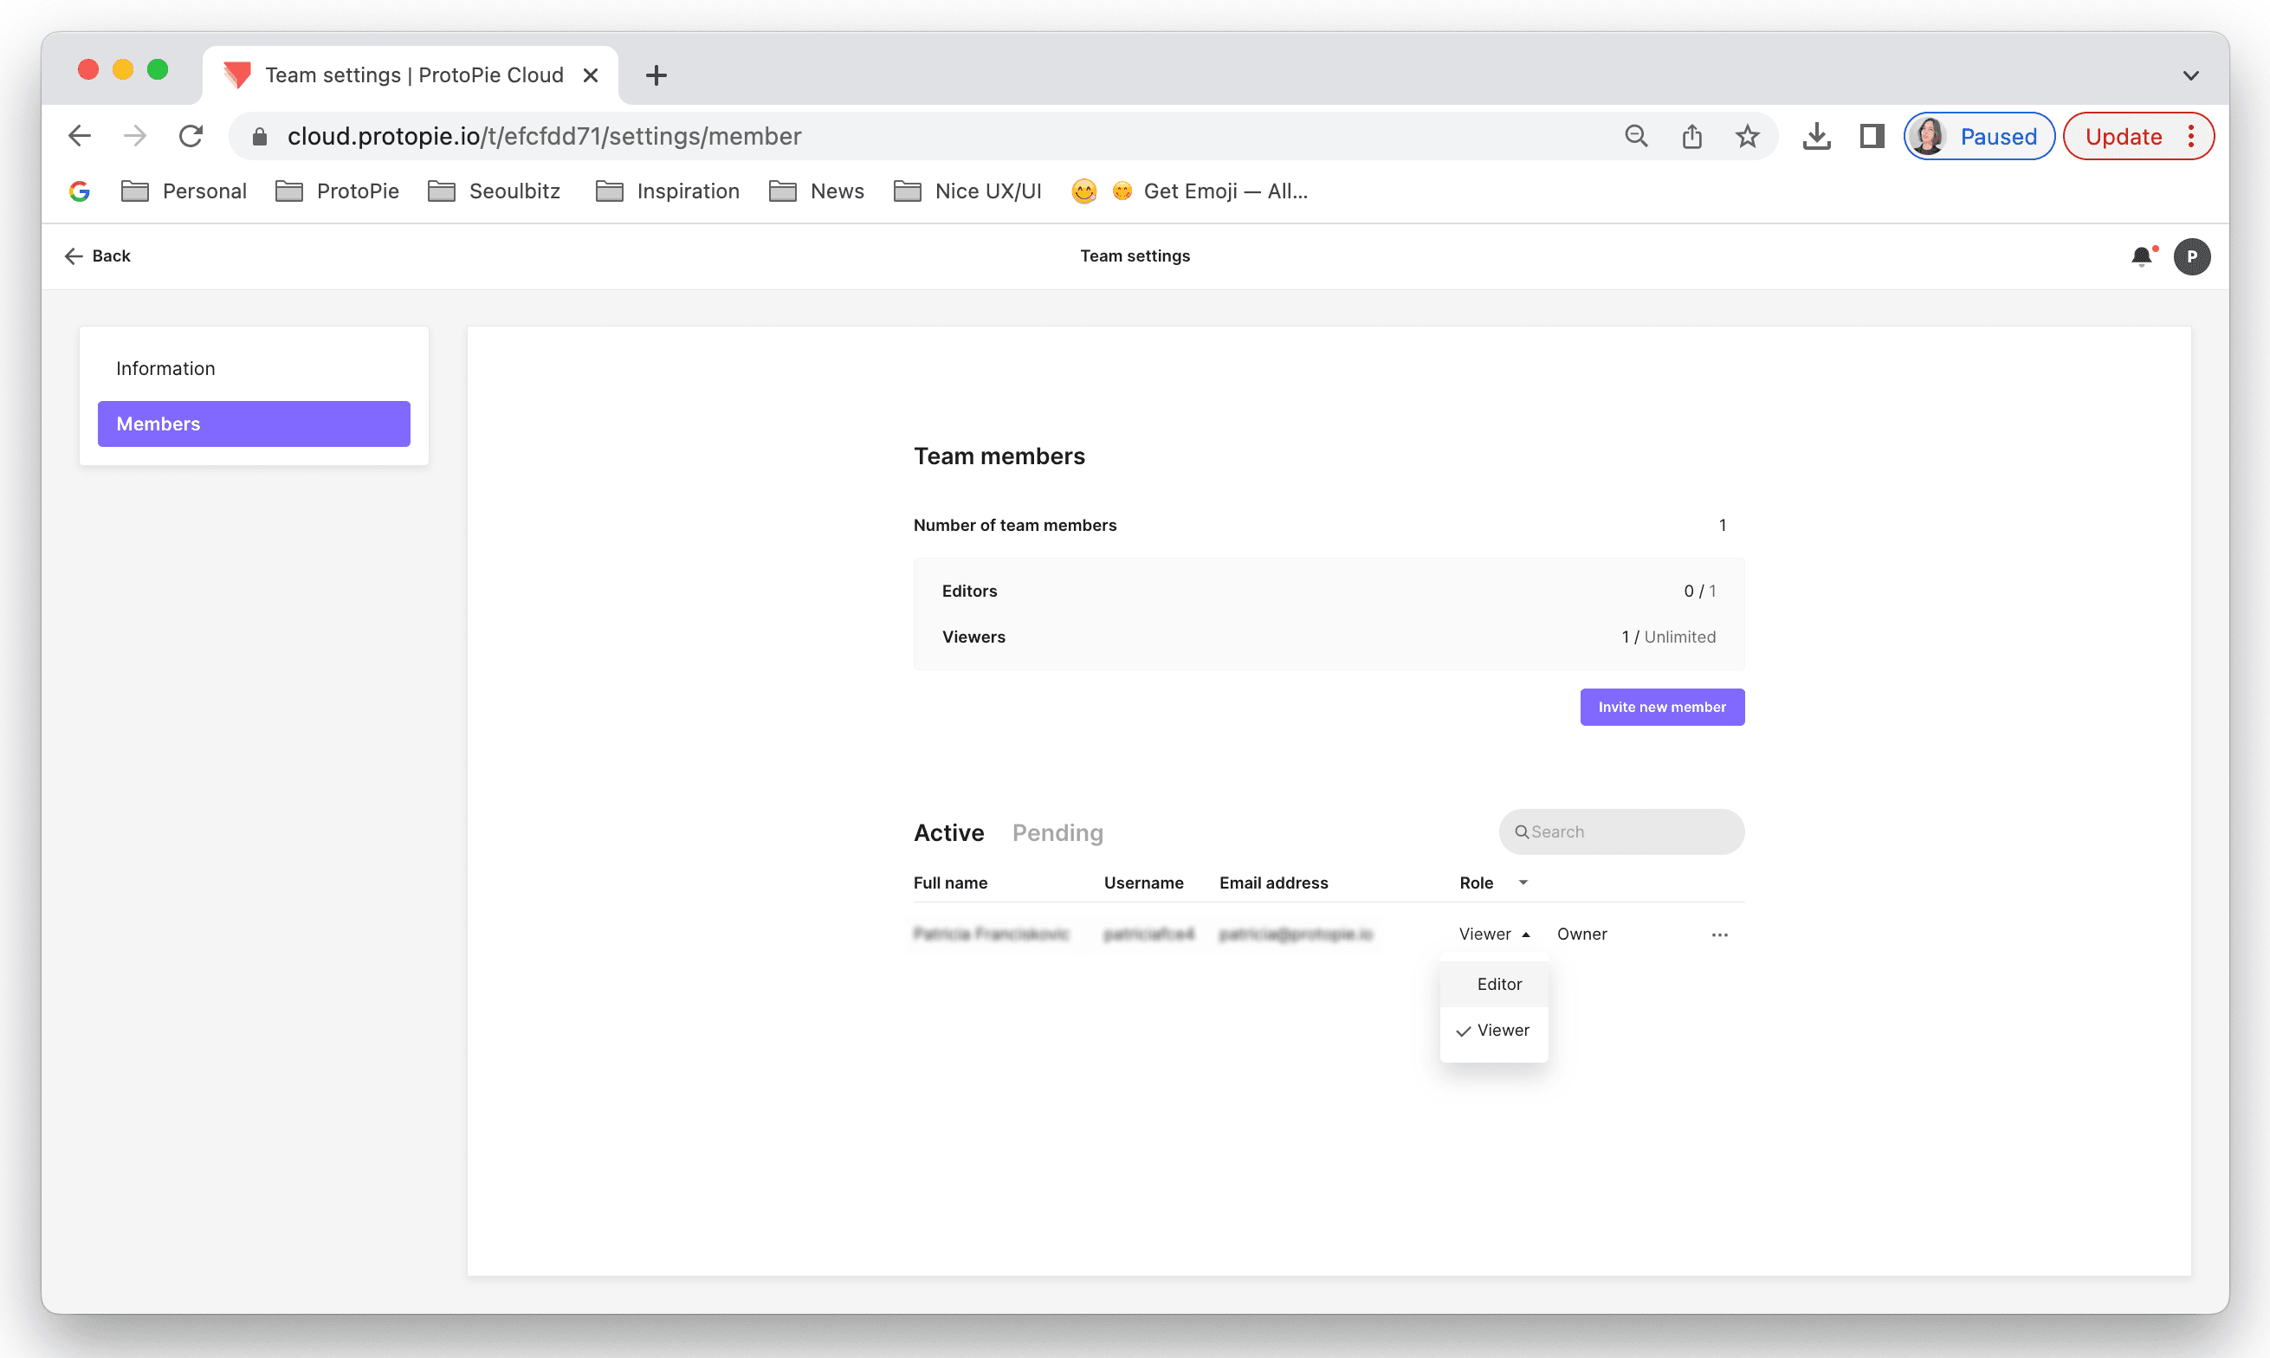Click the back arrow next to Back
The width and height of the screenshot is (2270, 1358).
(x=74, y=255)
